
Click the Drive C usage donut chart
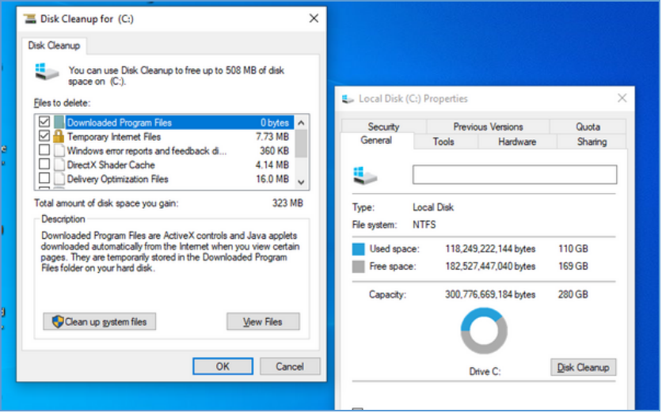click(x=484, y=331)
